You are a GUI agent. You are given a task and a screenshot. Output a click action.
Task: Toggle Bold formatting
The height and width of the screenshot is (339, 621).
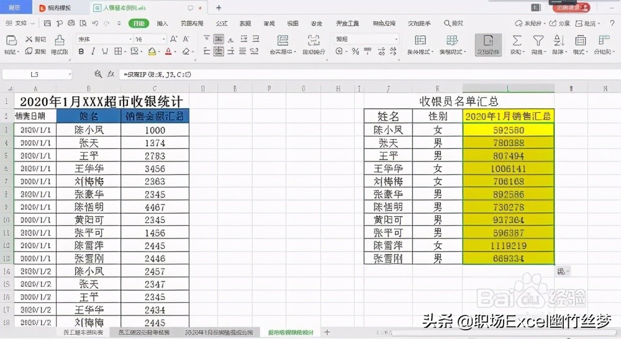point(81,51)
